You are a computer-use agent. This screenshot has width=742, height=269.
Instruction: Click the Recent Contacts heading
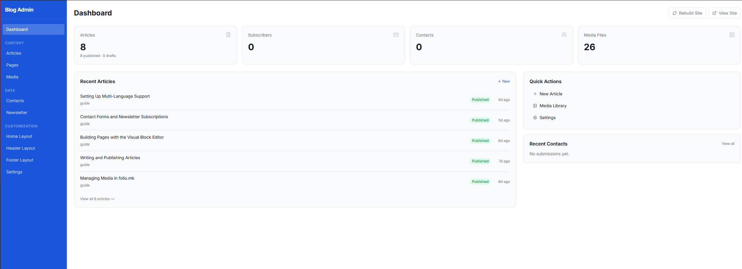[548, 144]
